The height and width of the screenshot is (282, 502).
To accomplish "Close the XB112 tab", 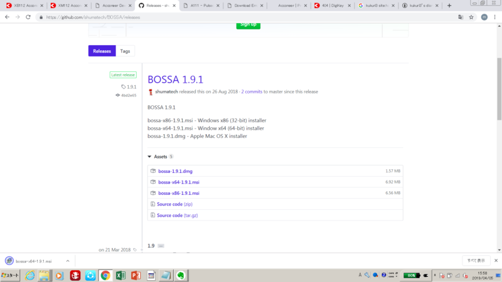I will 41,6.
